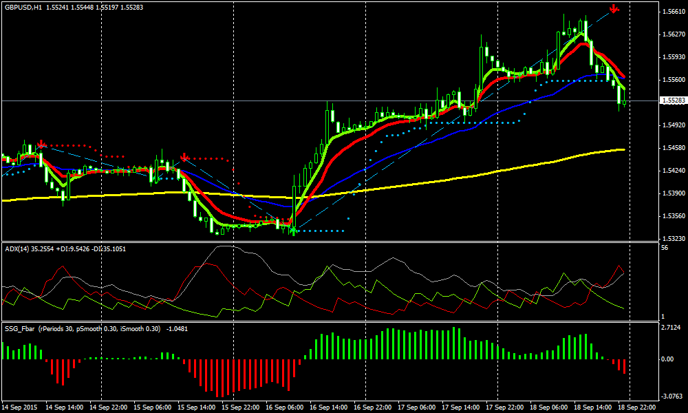The height and width of the screenshot is (413, 688).
Task: Select the leftmost red sell arrow on 14 Sep
Action: 42,143
